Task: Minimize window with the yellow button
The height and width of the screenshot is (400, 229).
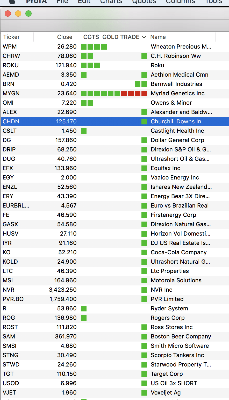Action: click(18, 14)
